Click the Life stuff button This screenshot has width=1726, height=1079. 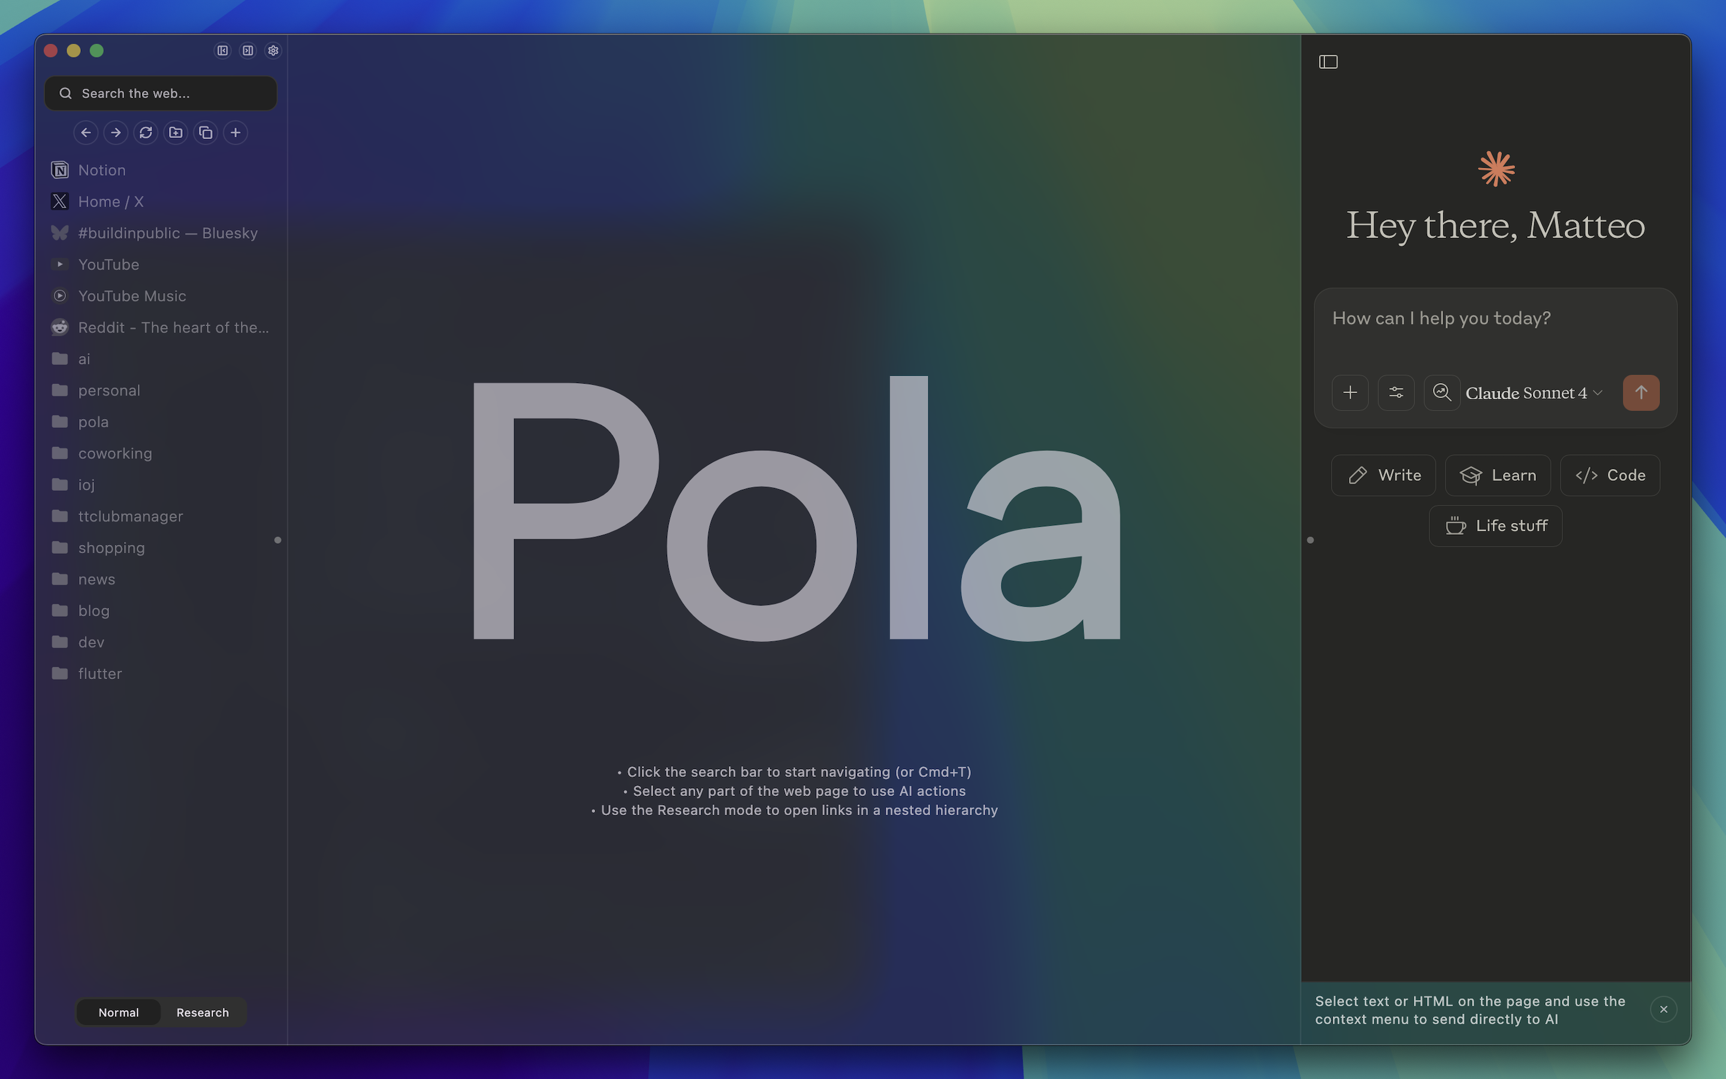(x=1496, y=526)
